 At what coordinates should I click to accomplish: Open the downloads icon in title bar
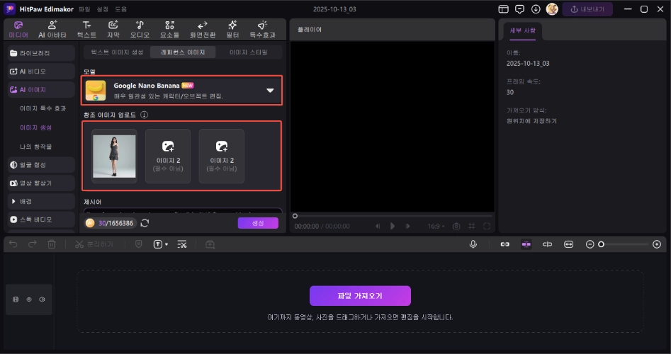coord(536,9)
